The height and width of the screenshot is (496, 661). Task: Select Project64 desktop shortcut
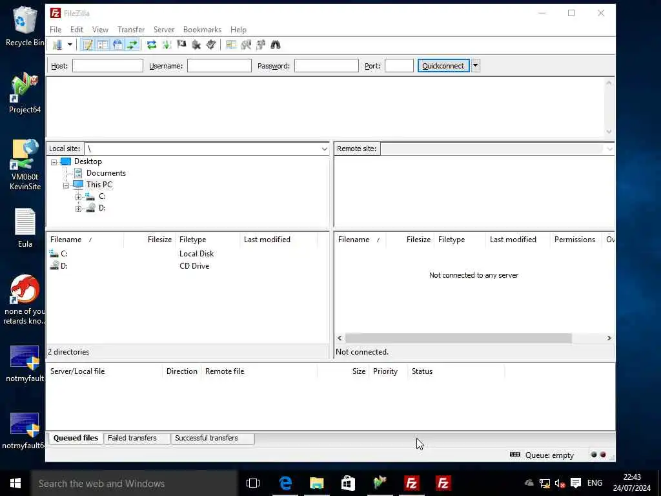[x=25, y=94]
